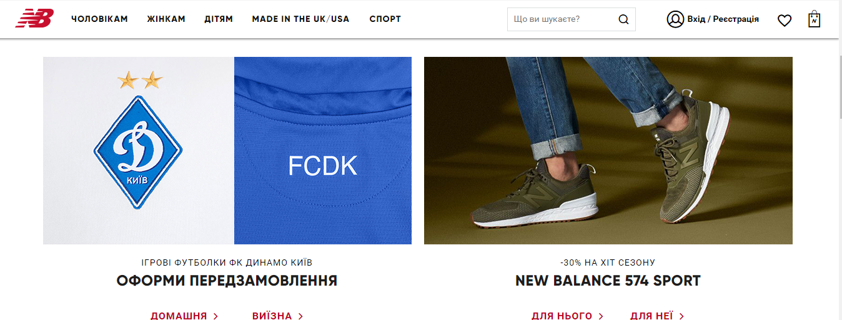Click the olive 574 Sport sneakers banner
Screen dimensions: 842x320
tap(608, 151)
